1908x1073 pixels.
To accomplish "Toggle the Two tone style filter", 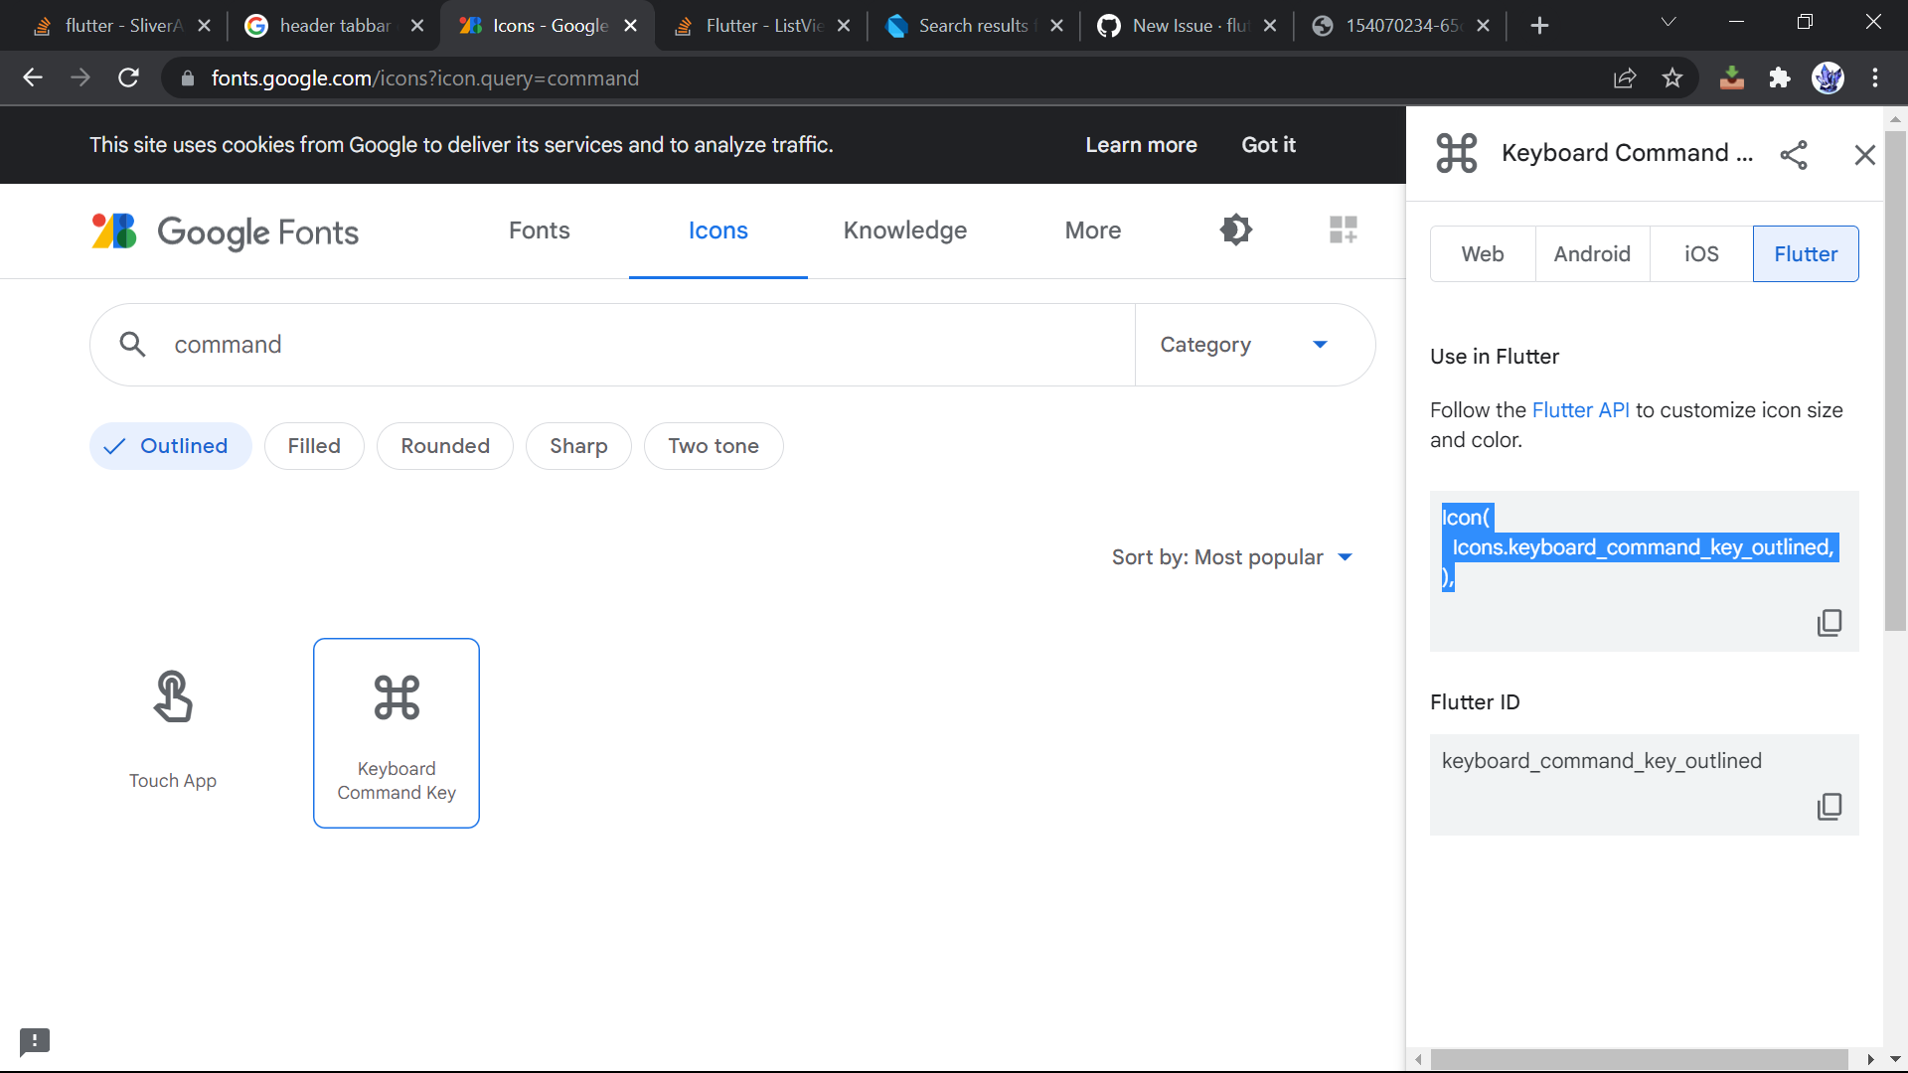I will coord(714,446).
